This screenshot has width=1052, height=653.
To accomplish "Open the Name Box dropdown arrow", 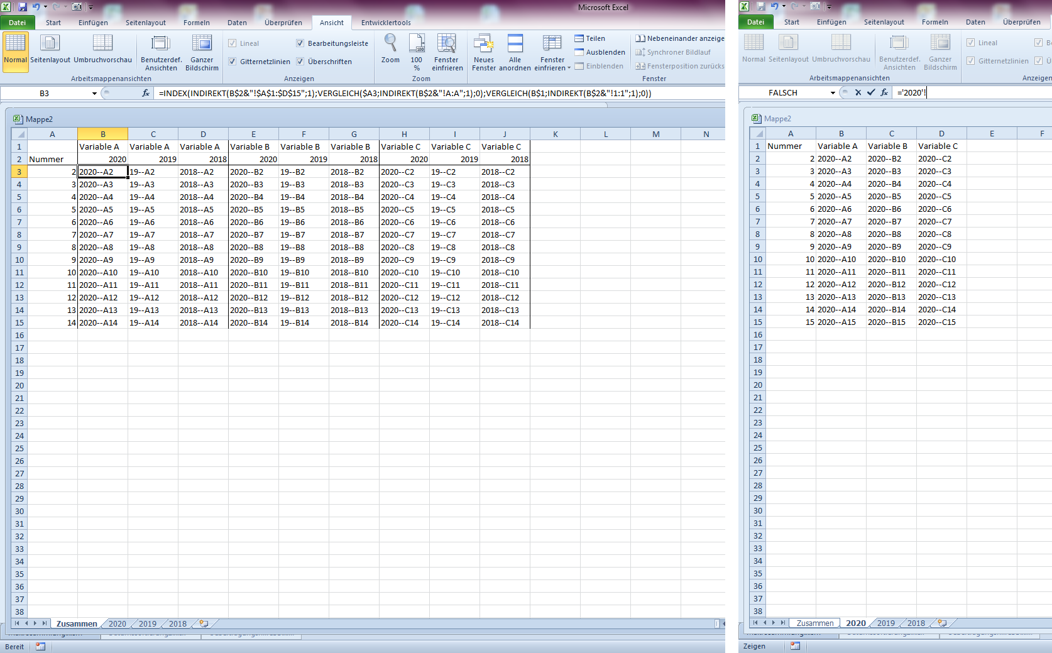I will pyautogui.click(x=93, y=92).
